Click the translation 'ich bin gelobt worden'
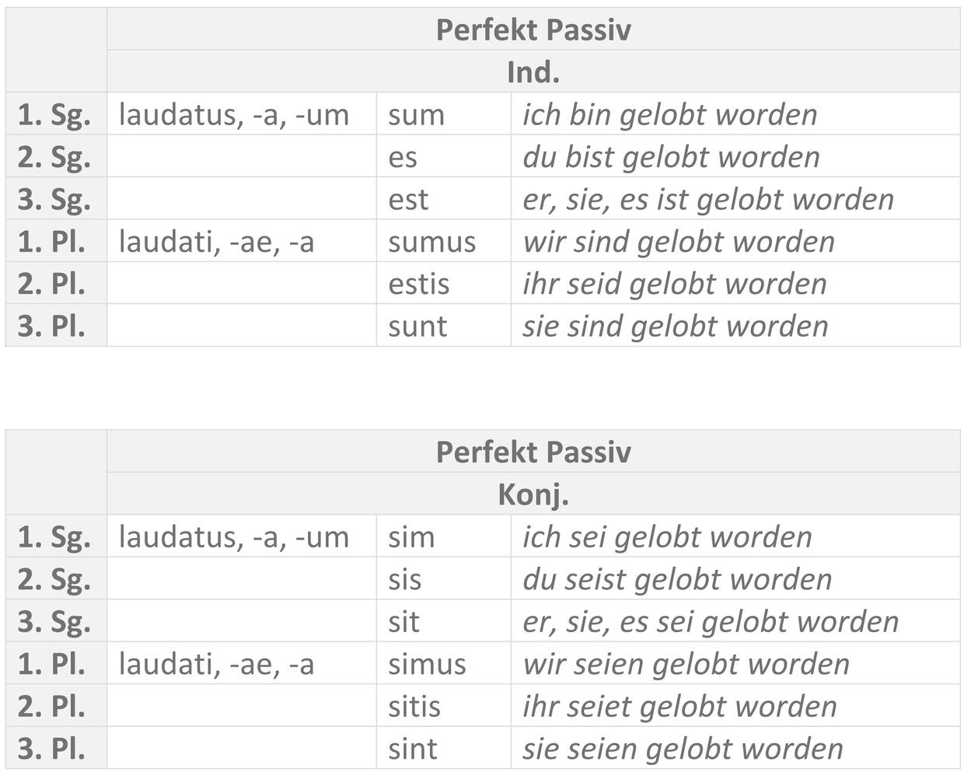Screen dimensions: 964x772 pos(669,115)
